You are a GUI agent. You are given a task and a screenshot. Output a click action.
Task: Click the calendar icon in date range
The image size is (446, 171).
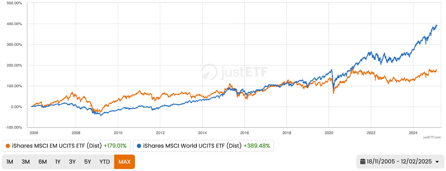point(363,161)
